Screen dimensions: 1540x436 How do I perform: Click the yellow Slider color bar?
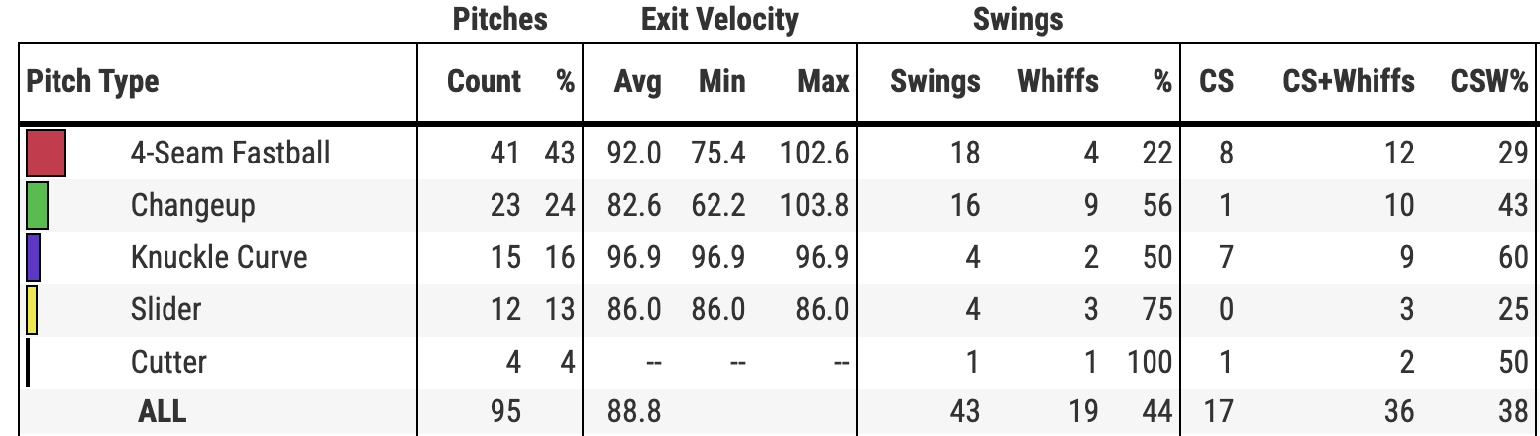pyautogui.click(x=32, y=309)
